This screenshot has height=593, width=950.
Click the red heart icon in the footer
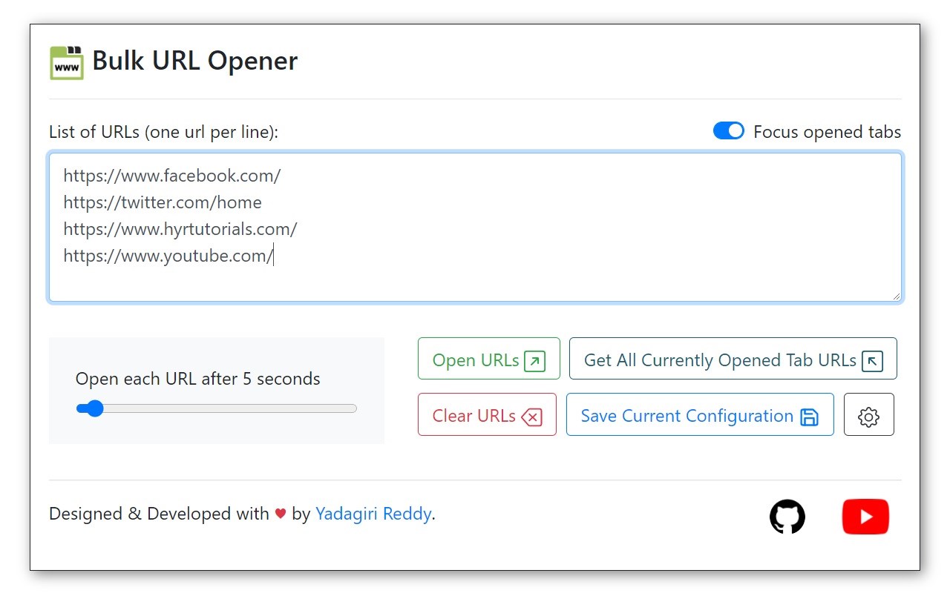[x=281, y=514]
